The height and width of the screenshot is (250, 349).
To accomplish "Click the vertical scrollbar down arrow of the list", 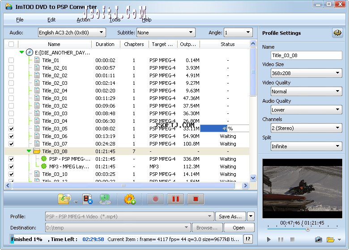I will pos(253,178).
